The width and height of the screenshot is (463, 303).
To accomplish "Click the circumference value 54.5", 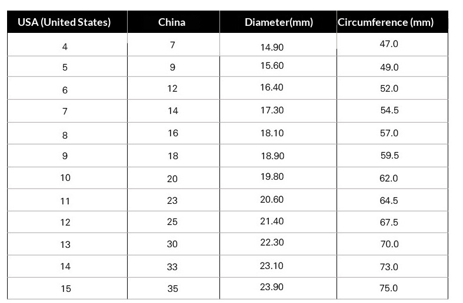I will pyautogui.click(x=389, y=111).
